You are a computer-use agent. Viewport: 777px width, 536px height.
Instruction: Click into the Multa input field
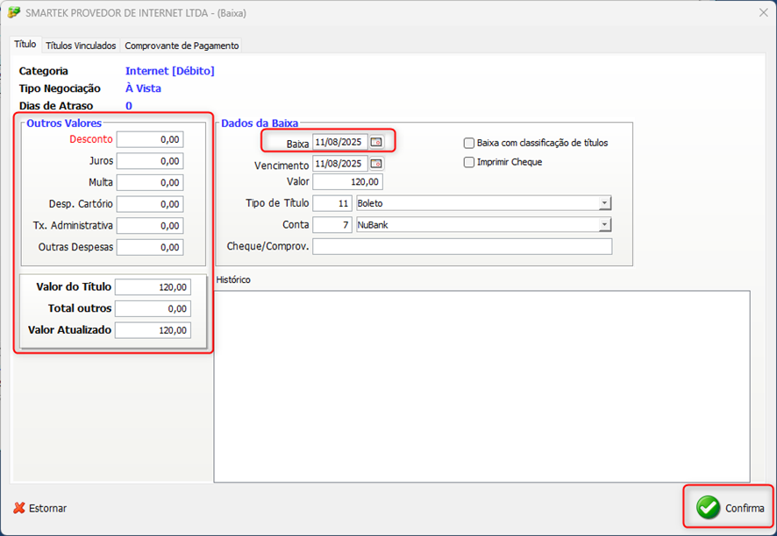coord(150,183)
